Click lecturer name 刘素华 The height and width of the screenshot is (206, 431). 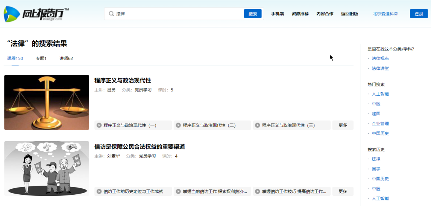[x=114, y=156]
